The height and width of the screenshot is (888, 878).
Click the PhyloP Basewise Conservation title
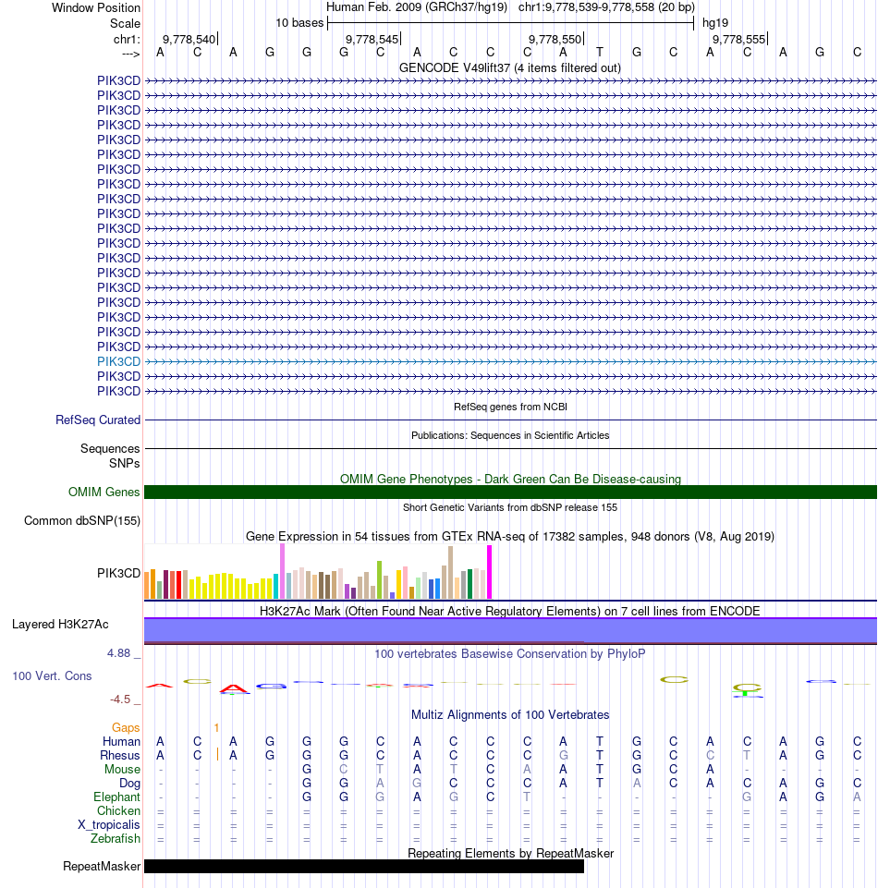pos(510,653)
